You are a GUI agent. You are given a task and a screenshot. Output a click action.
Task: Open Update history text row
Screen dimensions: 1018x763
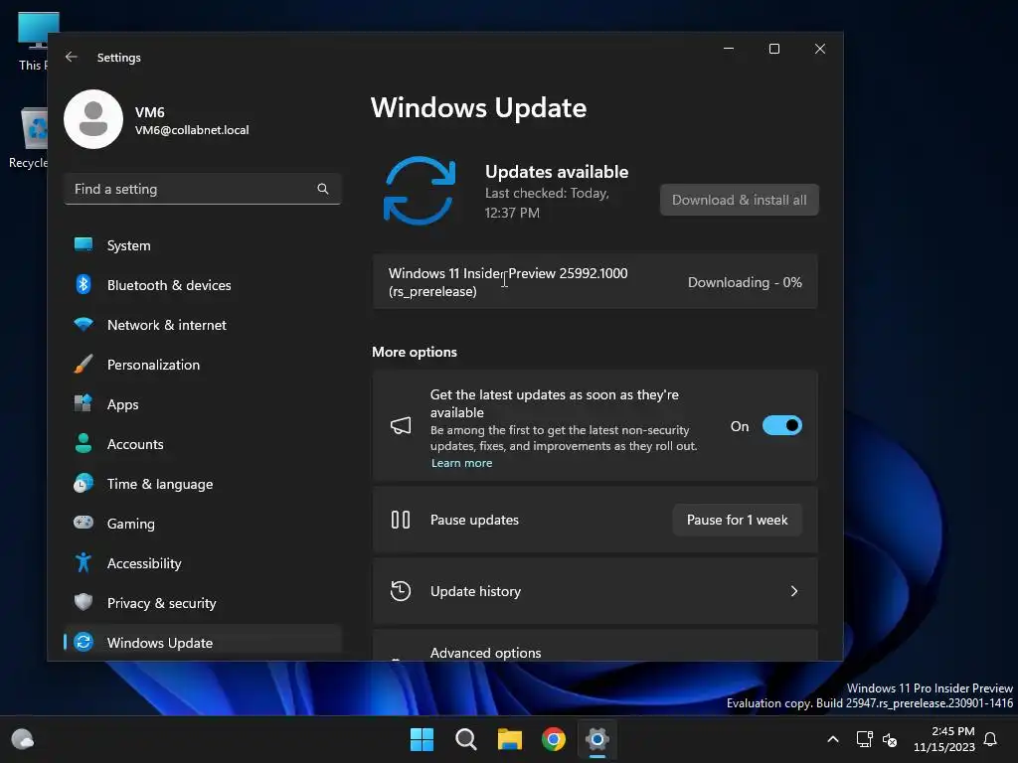[x=594, y=591]
